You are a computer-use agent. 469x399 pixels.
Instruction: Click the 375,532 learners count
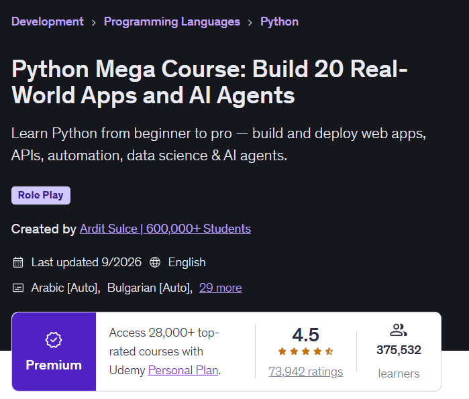(x=399, y=350)
